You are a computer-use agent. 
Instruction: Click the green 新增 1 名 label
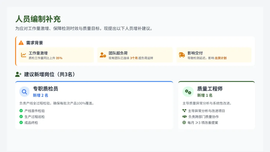(205, 95)
